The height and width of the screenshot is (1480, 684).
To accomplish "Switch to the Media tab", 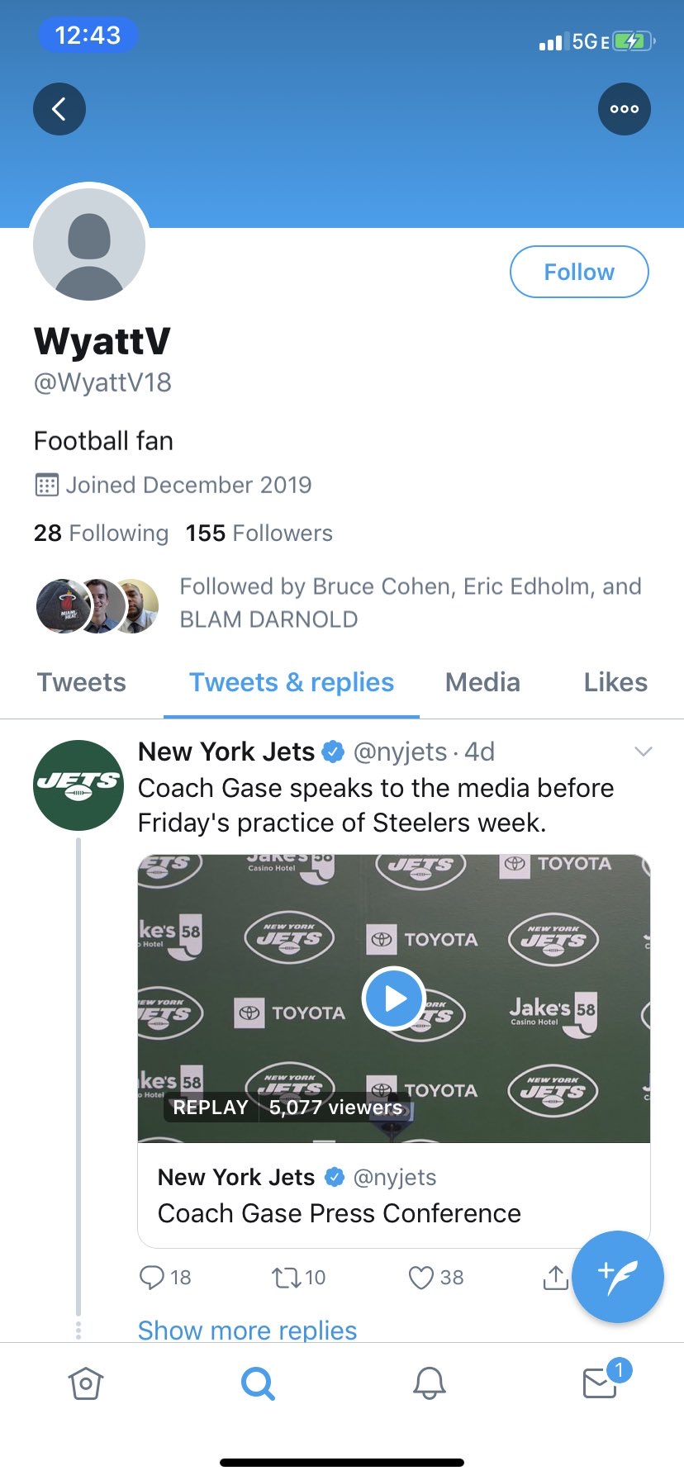I will point(482,682).
